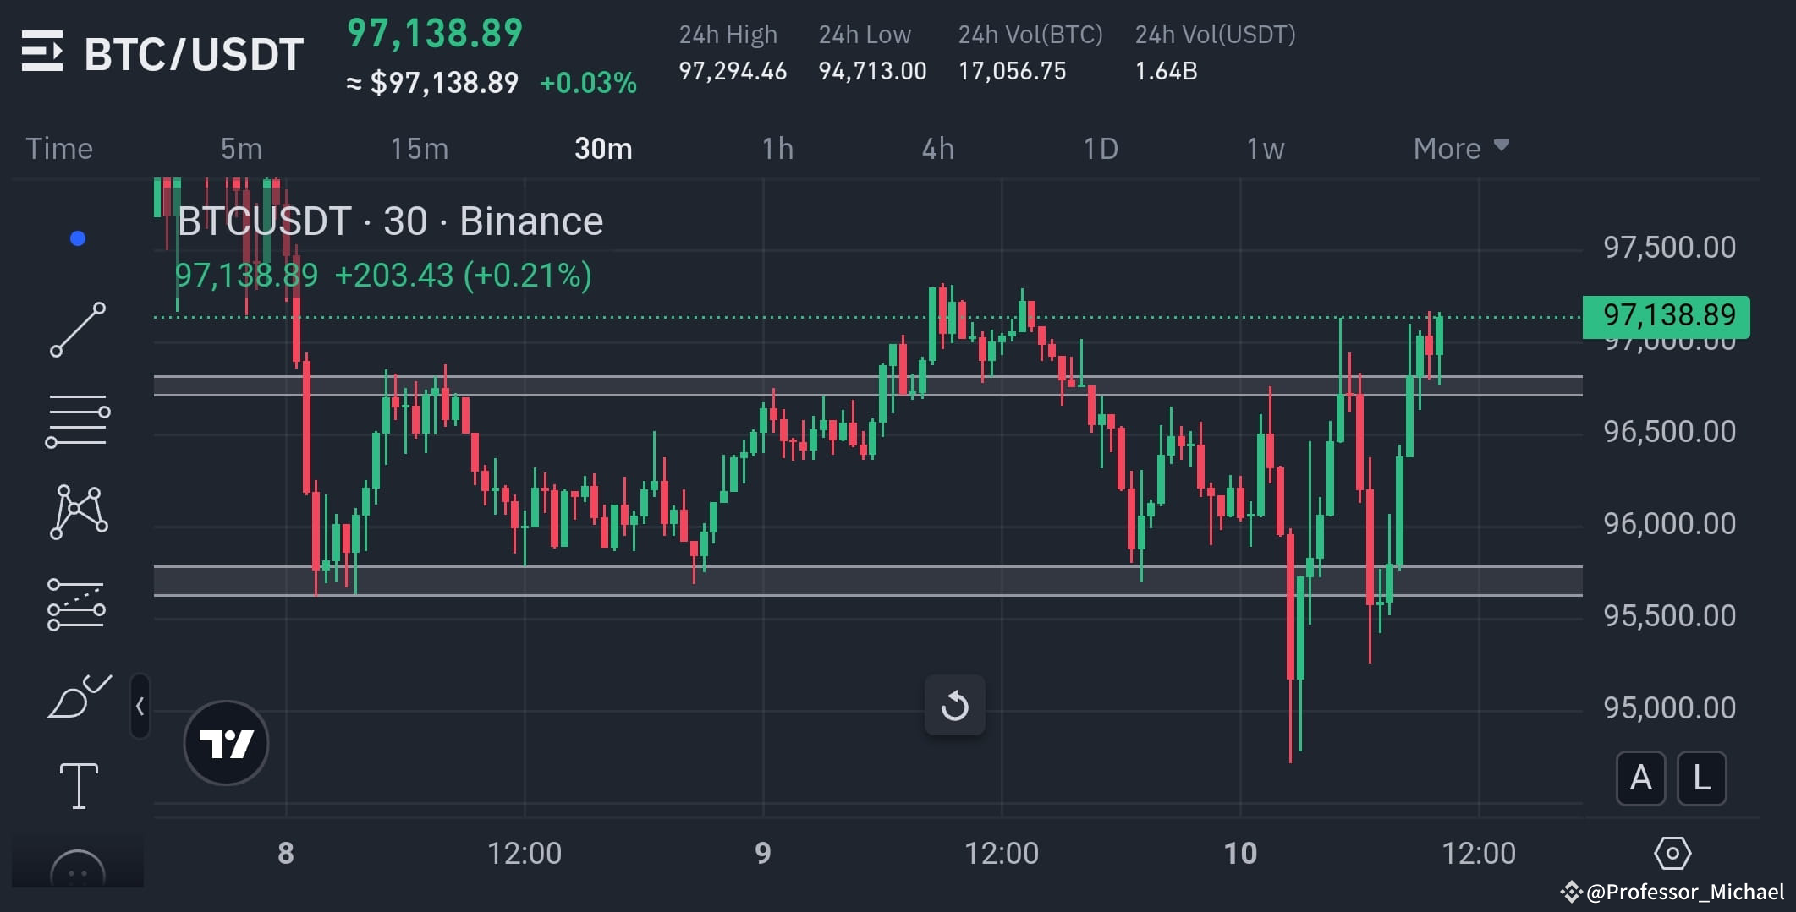Open the Fibonacci lines tool
Image resolution: width=1796 pixels, height=912 pixels.
[x=80, y=420]
